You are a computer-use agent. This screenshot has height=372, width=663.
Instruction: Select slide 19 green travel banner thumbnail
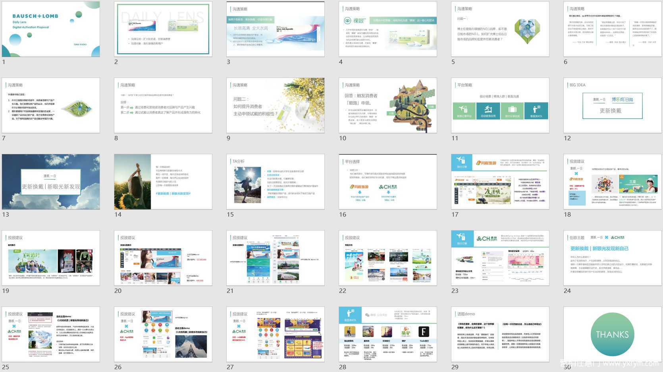(x=51, y=258)
